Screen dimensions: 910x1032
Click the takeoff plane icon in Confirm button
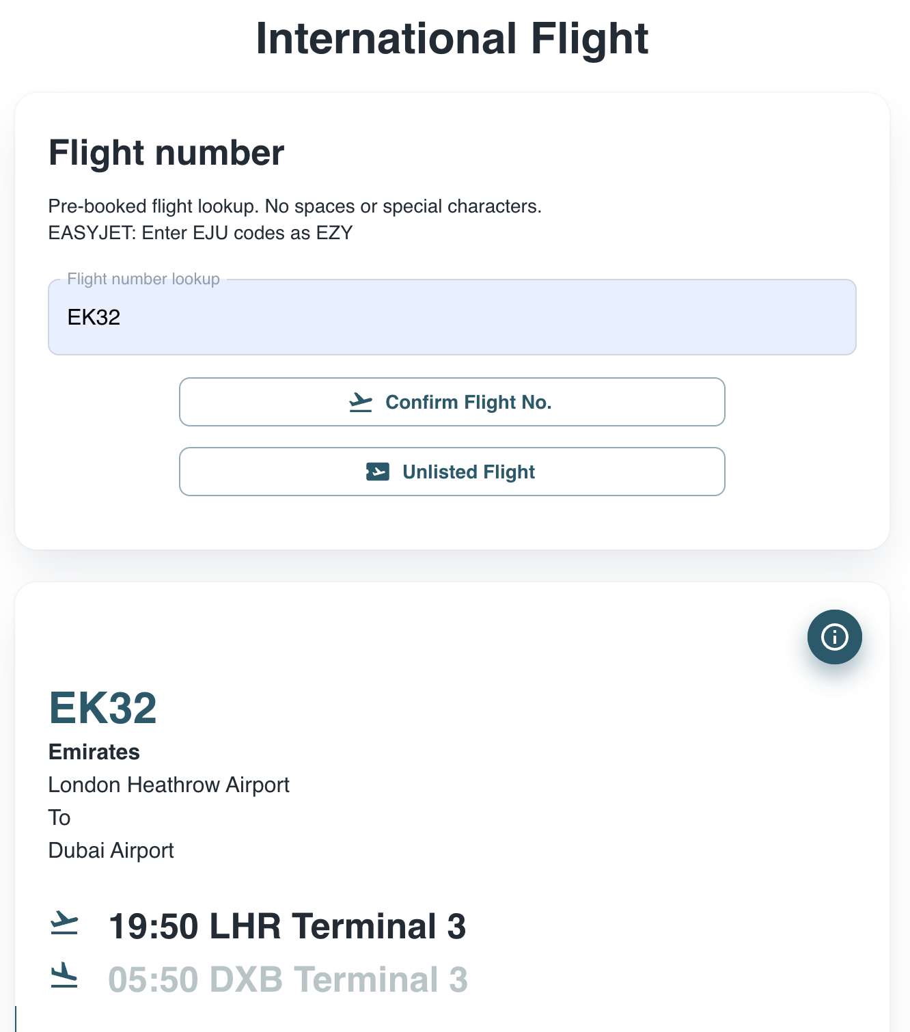coord(361,403)
